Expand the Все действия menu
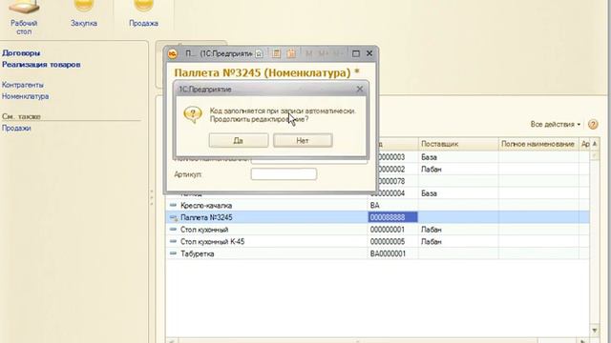This screenshot has width=611, height=343. (556, 125)
